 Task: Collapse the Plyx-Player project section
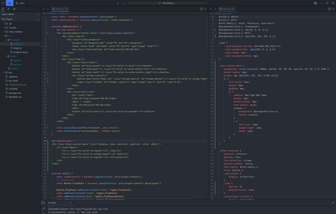click(20, 19)
